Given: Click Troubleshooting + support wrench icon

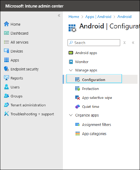Looking at the screenshot, I should [x=7, y=114].
